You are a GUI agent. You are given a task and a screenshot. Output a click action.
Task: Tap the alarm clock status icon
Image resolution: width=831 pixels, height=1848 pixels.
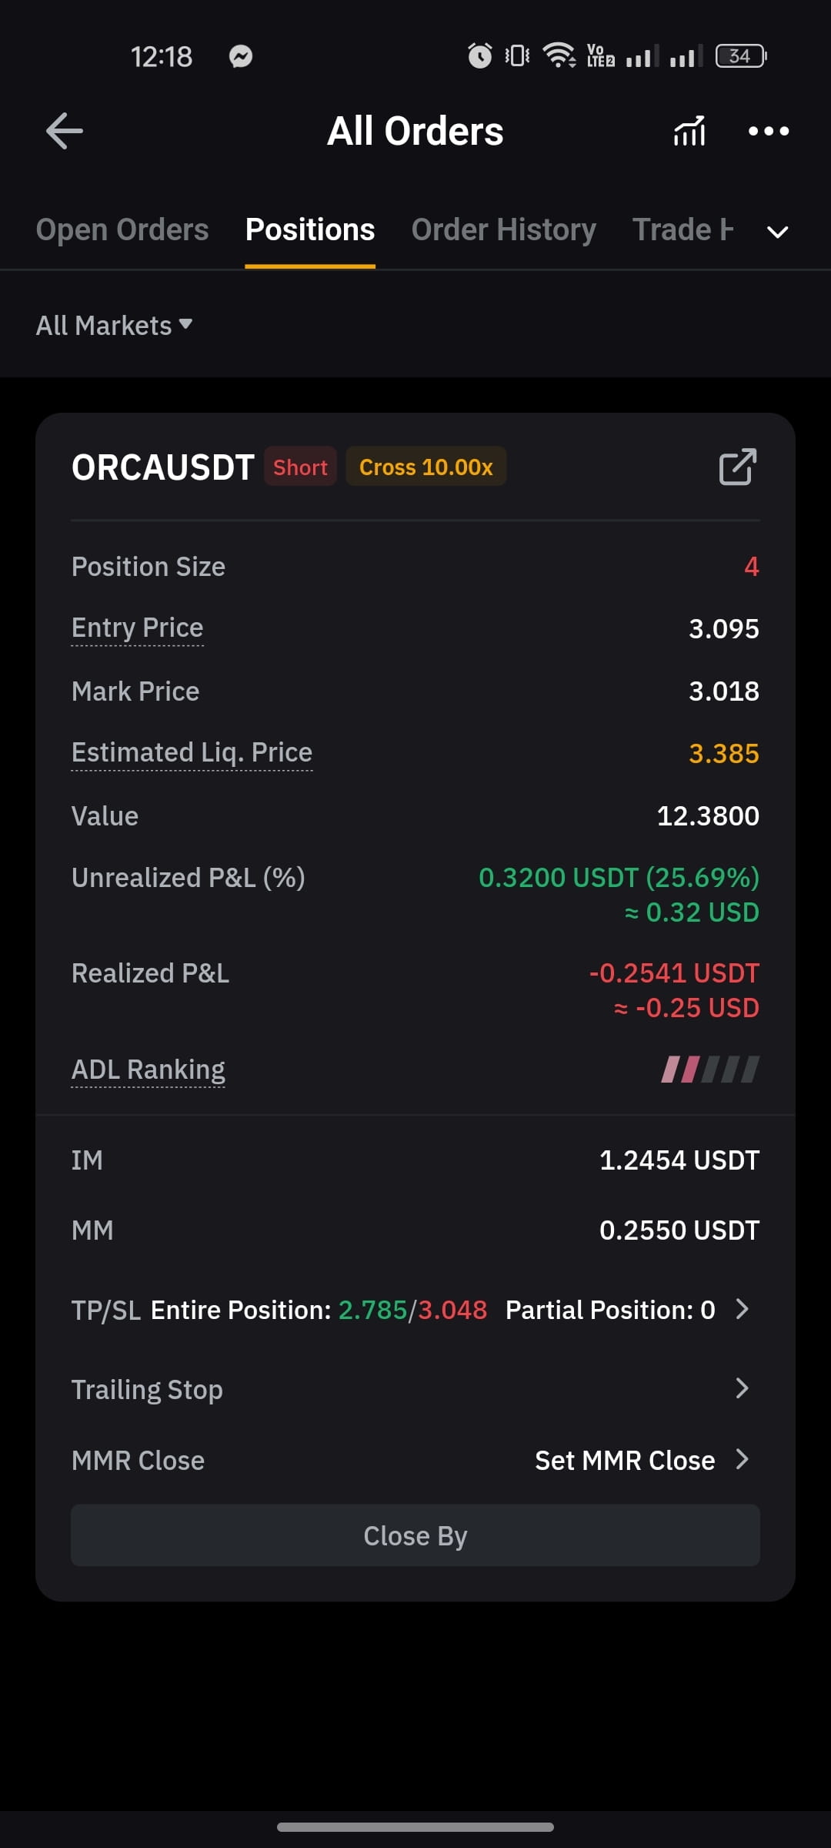480,55
